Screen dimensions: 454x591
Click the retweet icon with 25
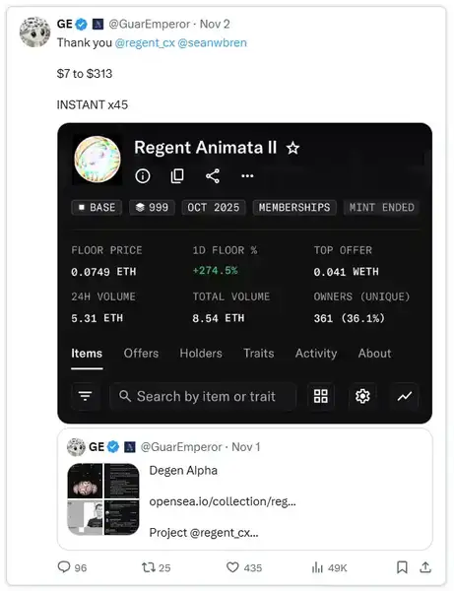coord(148,567)
